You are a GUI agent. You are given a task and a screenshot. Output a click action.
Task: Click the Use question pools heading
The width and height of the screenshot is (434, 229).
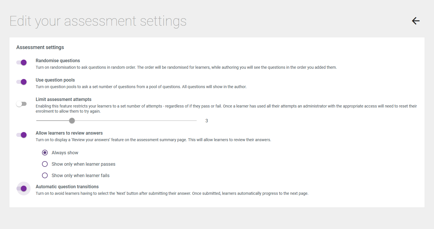tap(55, 80)
